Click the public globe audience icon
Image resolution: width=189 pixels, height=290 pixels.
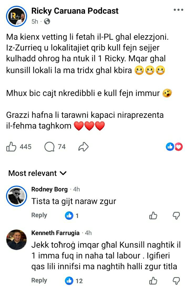47,22
